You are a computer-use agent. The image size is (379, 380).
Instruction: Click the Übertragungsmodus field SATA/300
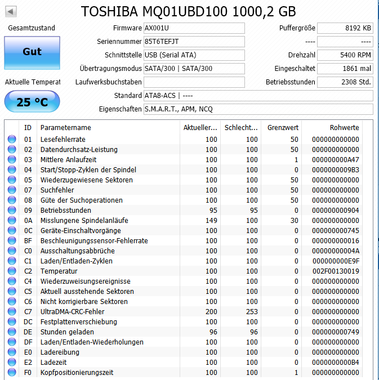194,69
